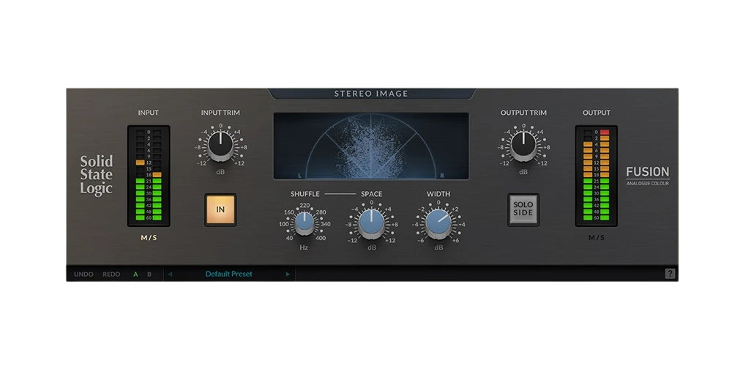The image size is (732, 366).
Task: Select the A preset slot
Action: click(x=136, y=274)
